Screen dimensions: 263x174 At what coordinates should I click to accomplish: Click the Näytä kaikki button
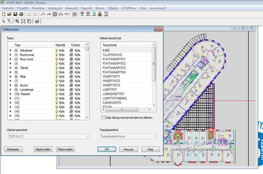pos(43,149)
